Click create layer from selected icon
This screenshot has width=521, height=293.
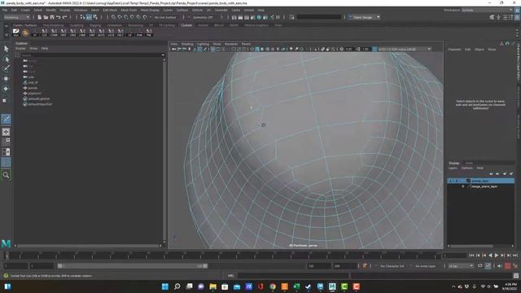[511, 173]
